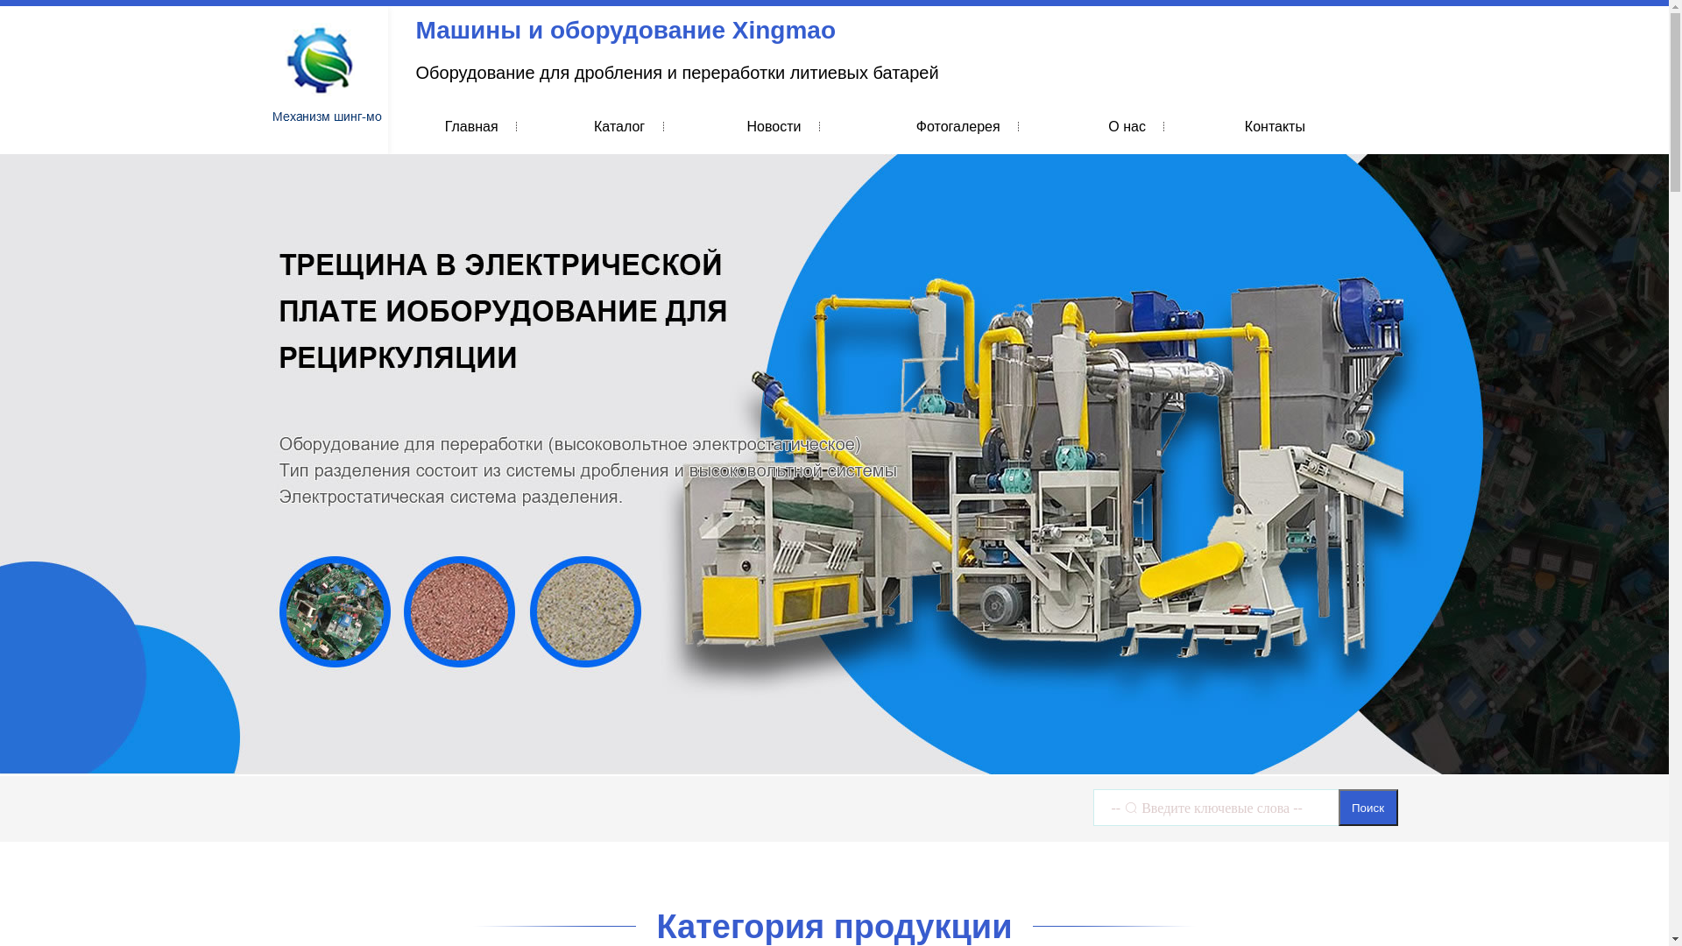Click the beige resin powder thumbnail
Screen dimensions: 1682x946
coord(585,611)
